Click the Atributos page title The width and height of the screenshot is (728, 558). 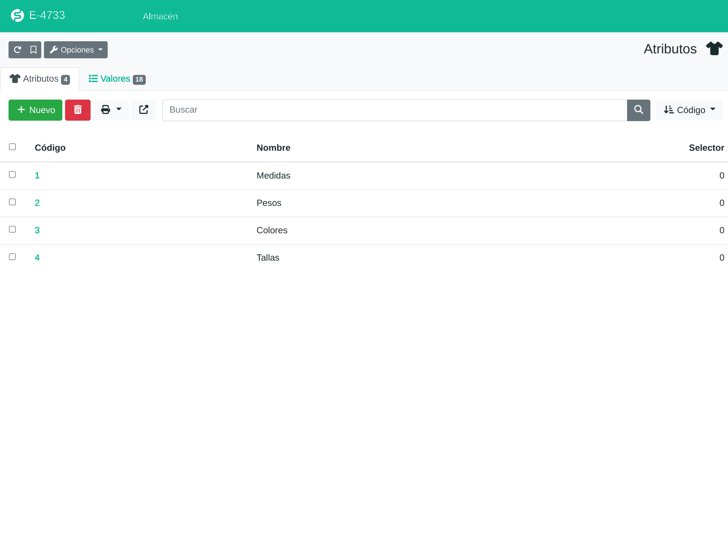(670, 49)
